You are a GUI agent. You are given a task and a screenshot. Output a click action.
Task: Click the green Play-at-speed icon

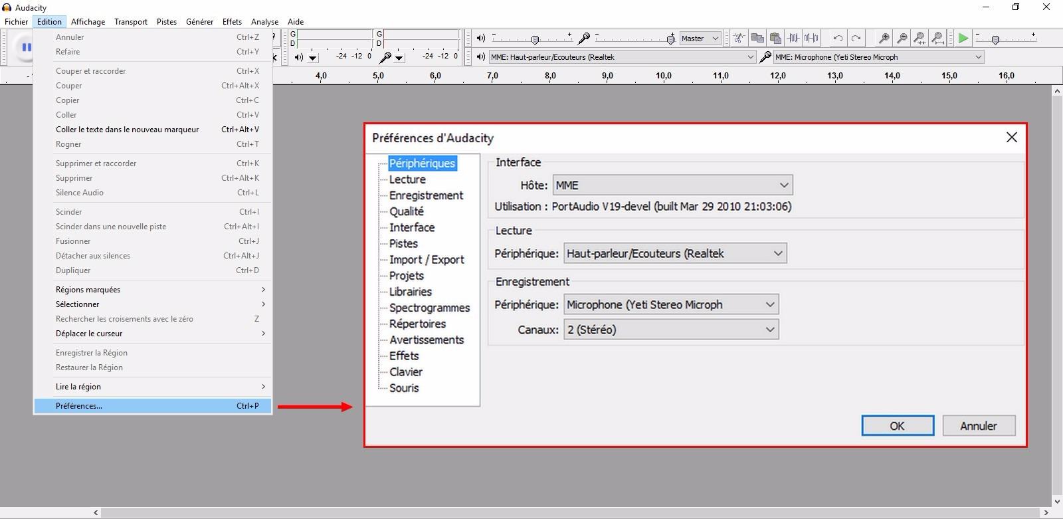963,39
